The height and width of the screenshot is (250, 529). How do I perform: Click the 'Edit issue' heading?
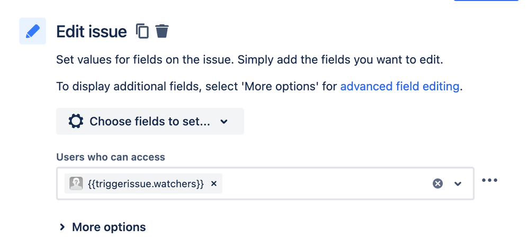pyautogui.click(x=92, y=32)
